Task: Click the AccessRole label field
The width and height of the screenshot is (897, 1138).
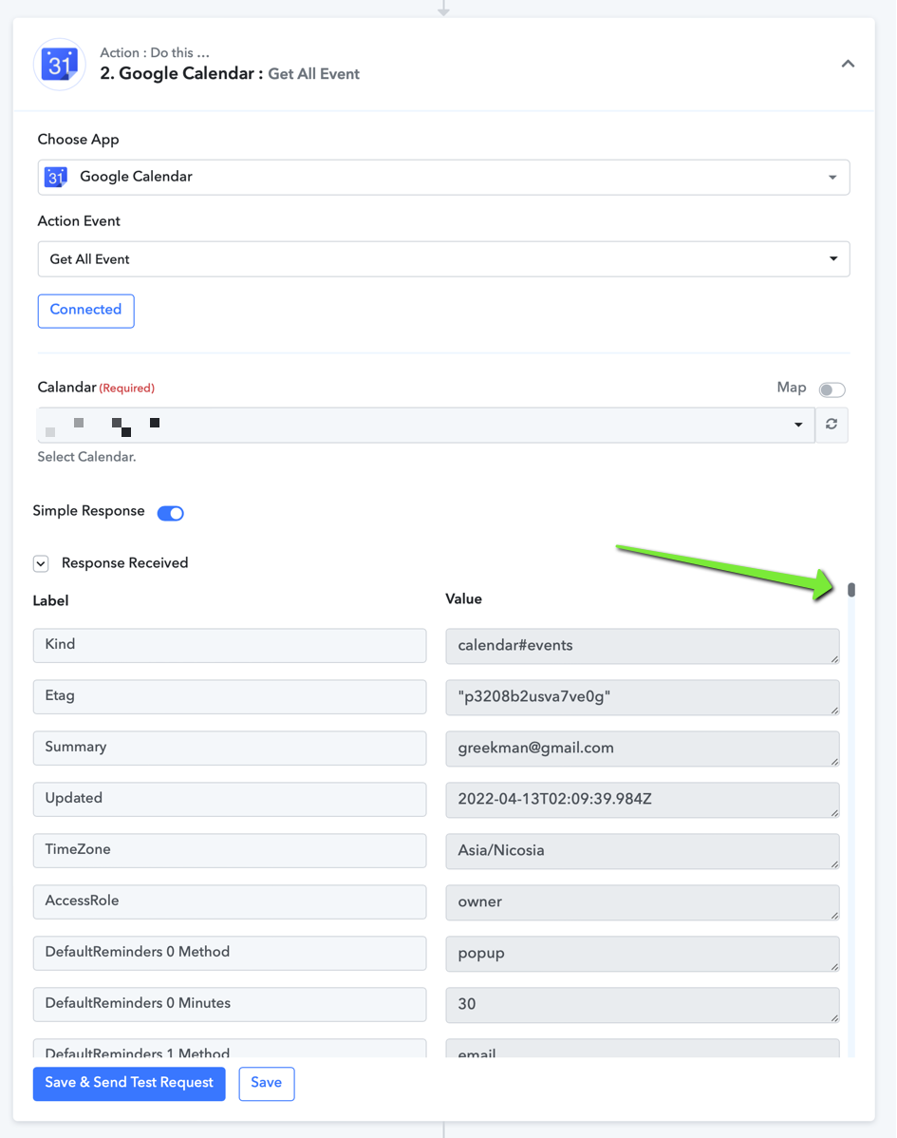Action: pyautogui.click(x=229, y=901)
